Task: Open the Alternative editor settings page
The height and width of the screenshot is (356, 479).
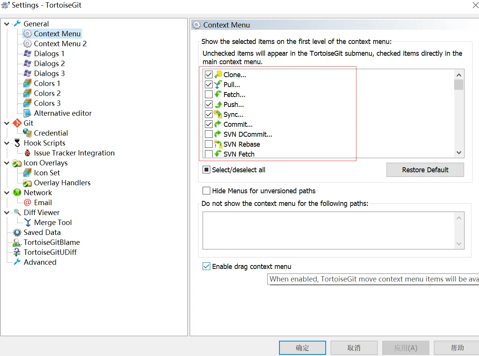Action: click(63, 113)
